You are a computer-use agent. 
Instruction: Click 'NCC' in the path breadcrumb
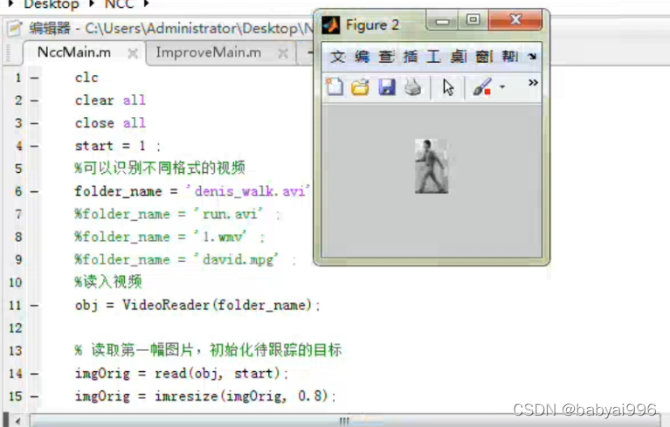coord(119,4)
